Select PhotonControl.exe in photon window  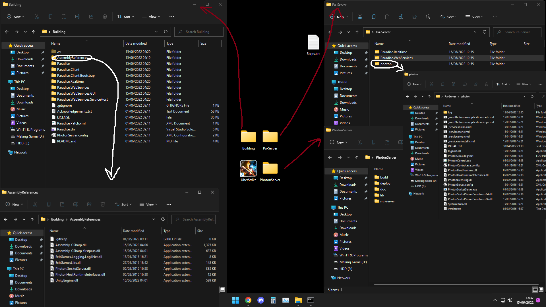(459, 161)
